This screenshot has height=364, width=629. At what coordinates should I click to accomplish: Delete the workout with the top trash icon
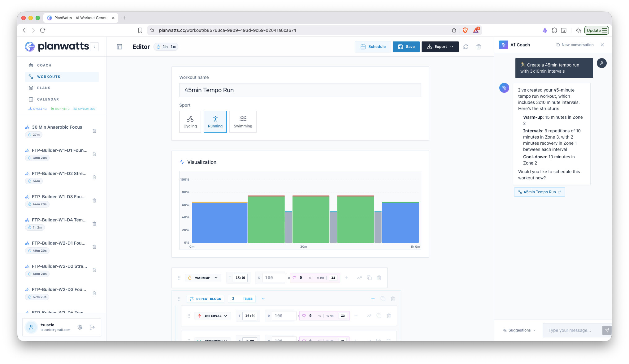478,47
